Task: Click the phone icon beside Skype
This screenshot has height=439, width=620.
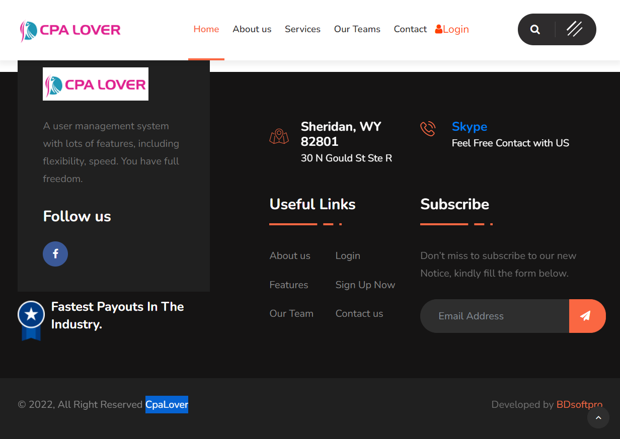Action: click(x=428, y=129)
